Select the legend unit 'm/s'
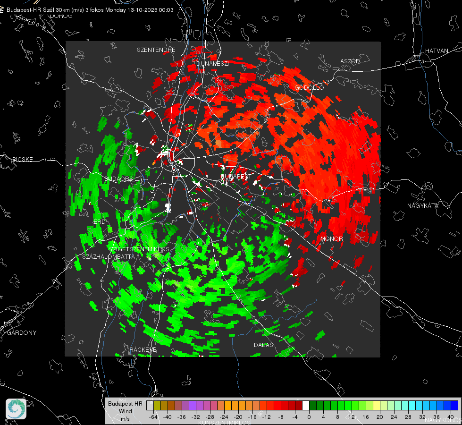Image resolution: width=462 pixels, height=425 pixels. pos(125,418)
